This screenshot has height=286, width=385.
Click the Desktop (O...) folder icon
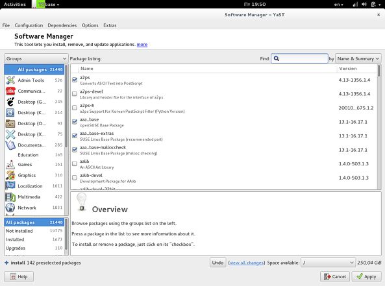click(x=10, y=123)
